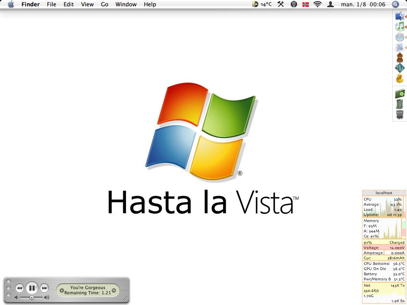Image resolution: width=407 pixels, height=305 pixels.
Task: Skip to next track in iTunes
Action: coord(45,288)
